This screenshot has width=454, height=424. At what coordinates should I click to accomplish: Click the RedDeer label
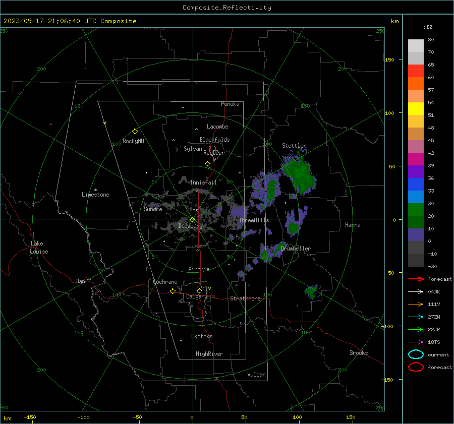(214, 153)
